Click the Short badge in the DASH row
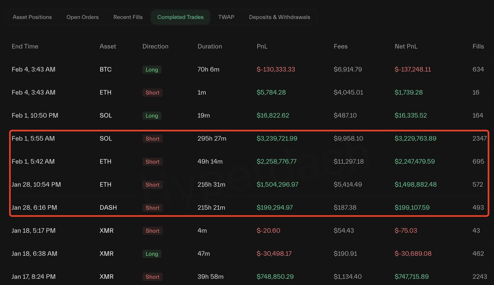 coord(152,208)
